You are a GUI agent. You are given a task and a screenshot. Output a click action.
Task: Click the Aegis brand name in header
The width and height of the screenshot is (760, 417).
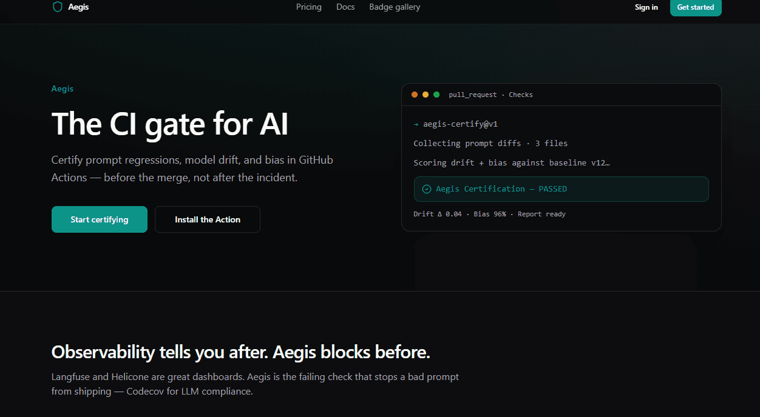[78, 7]
